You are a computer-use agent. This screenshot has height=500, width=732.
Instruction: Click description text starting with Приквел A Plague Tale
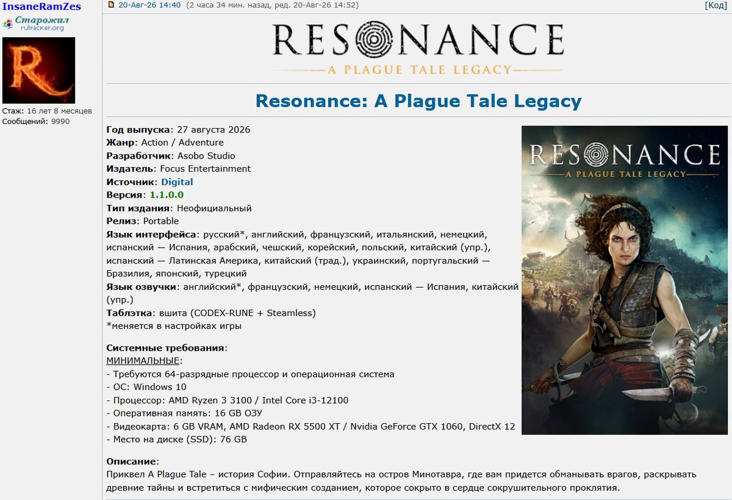pyautogui.click(x=401, y=480)
